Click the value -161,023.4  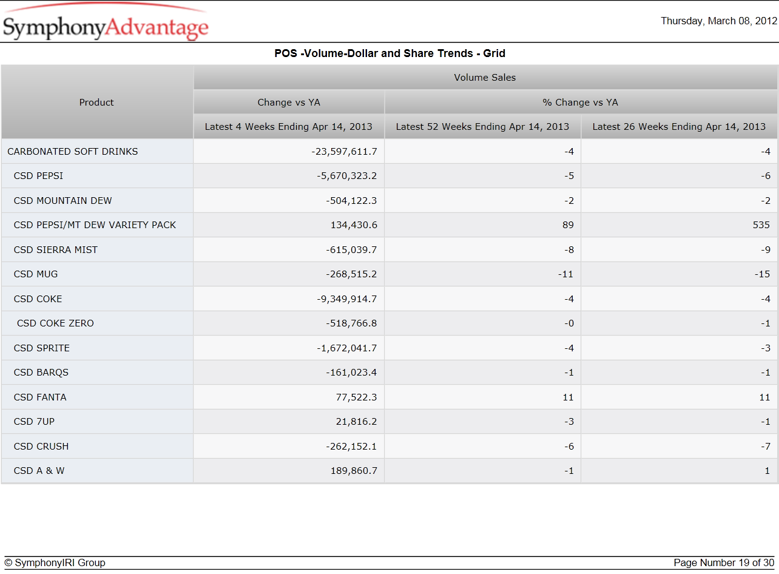click(351, 373)
